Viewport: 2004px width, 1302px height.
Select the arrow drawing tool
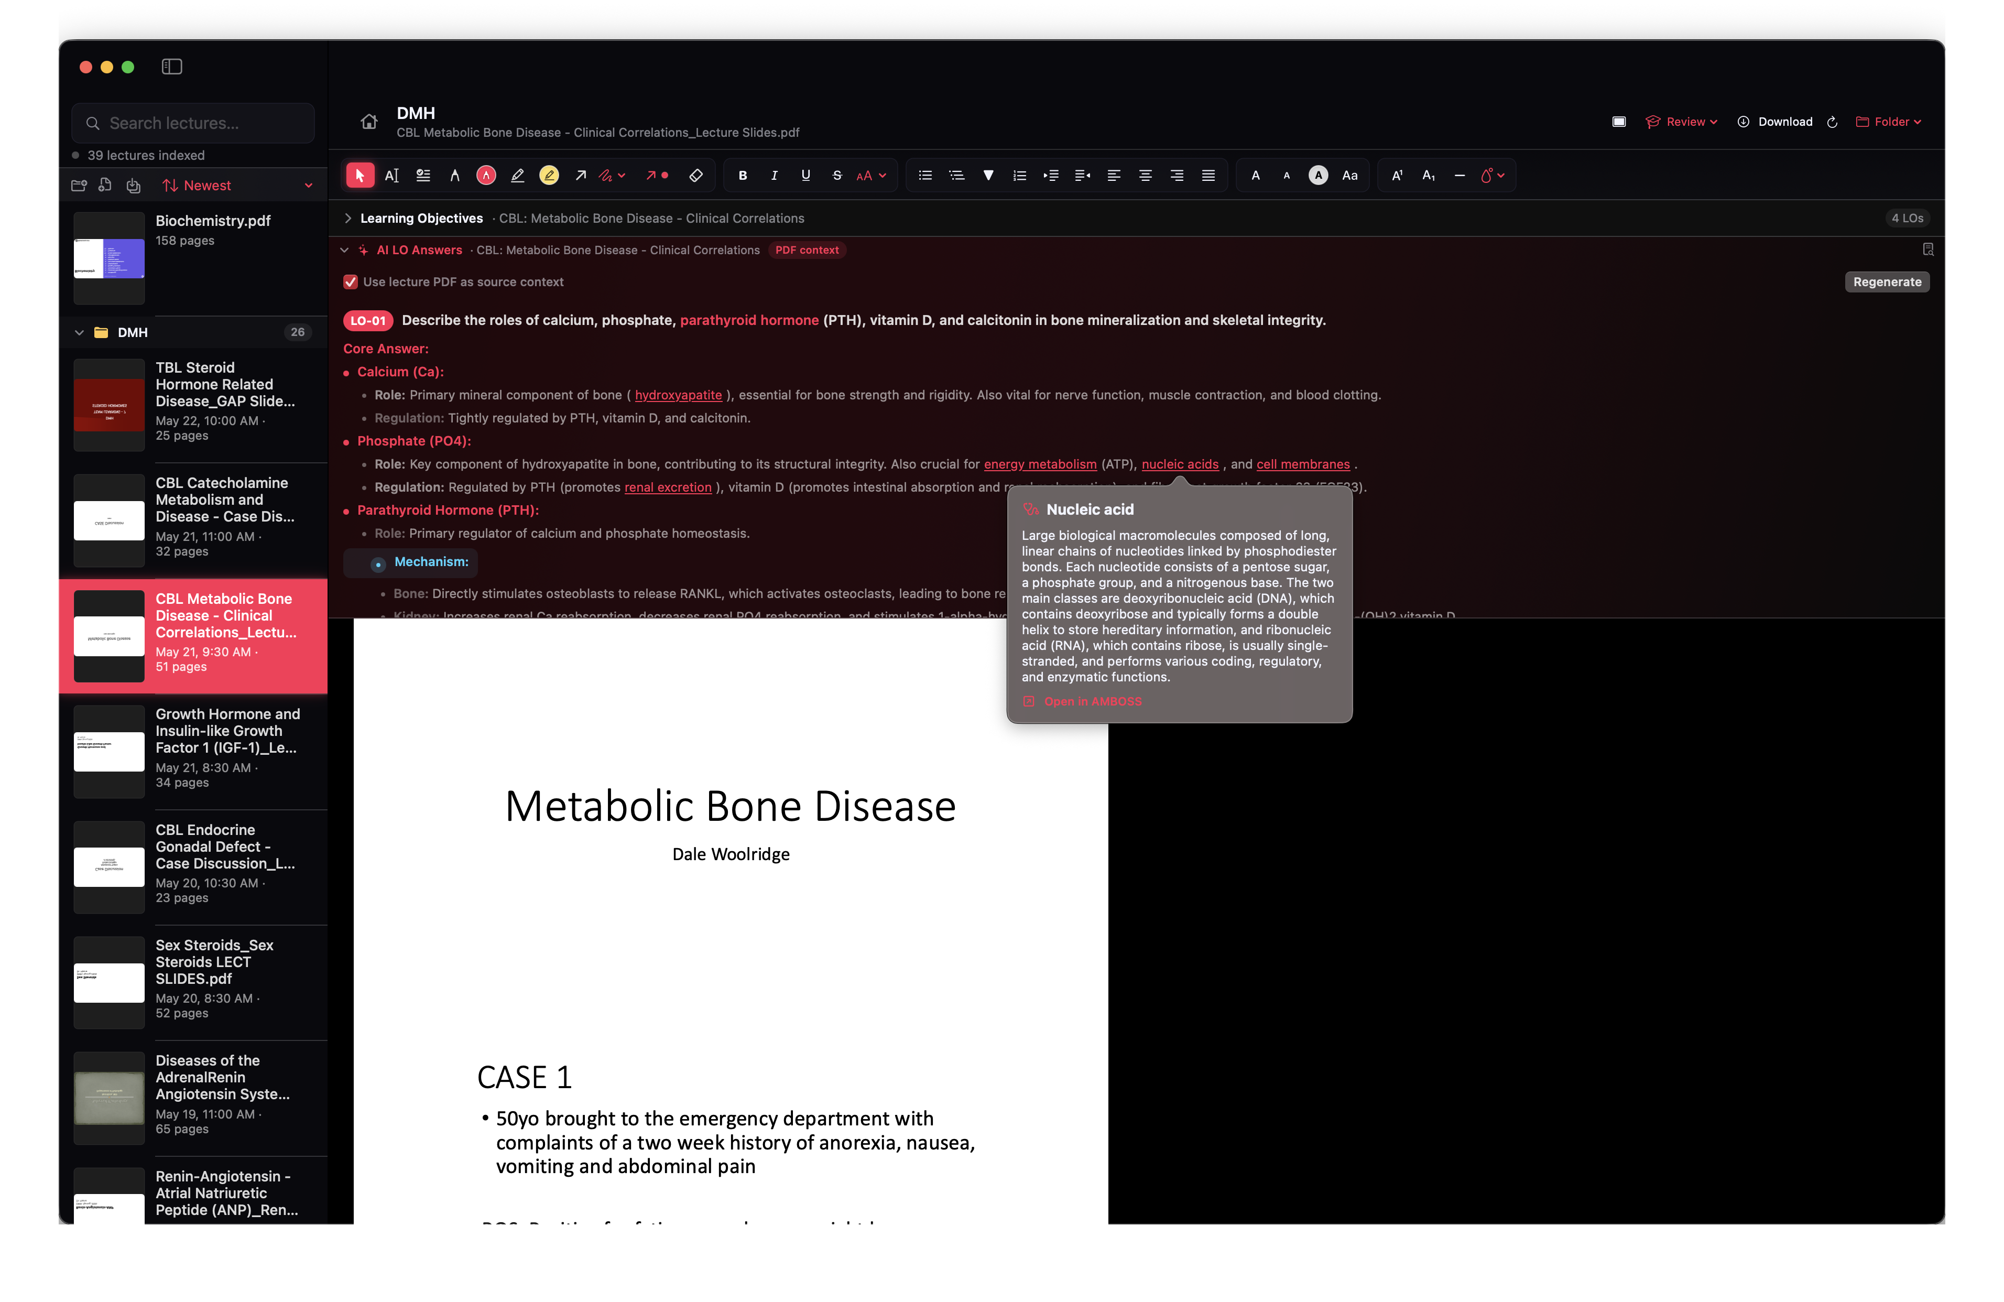(x=580, y=175)
